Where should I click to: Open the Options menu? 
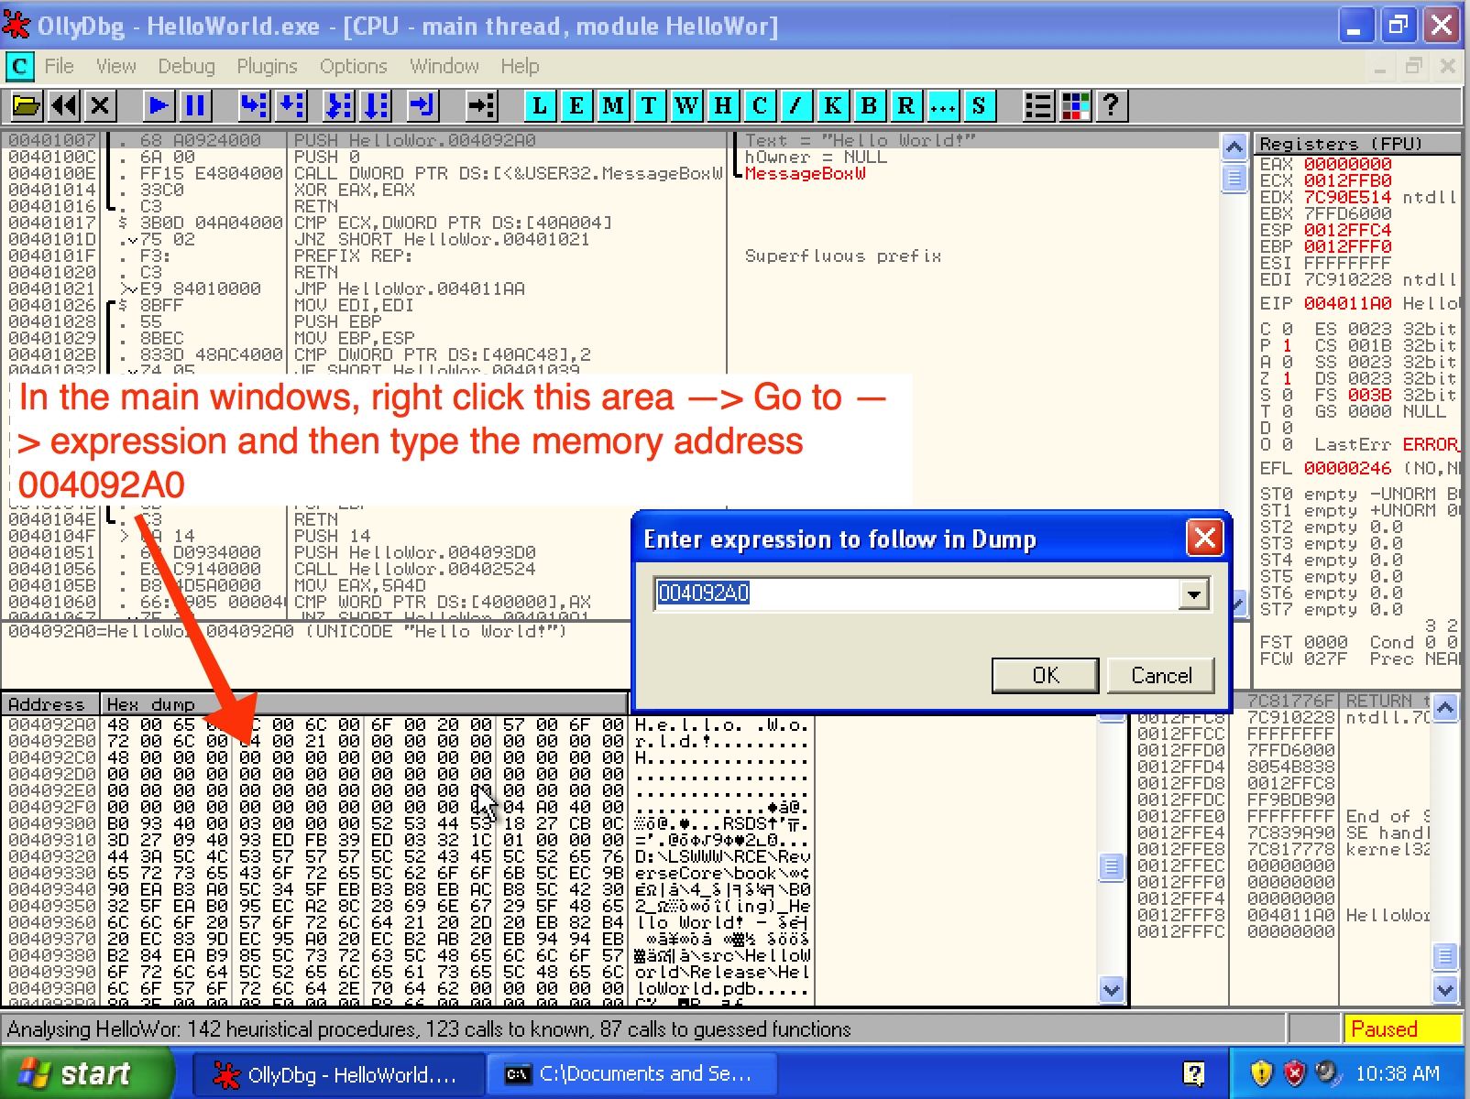pos(353,66)
